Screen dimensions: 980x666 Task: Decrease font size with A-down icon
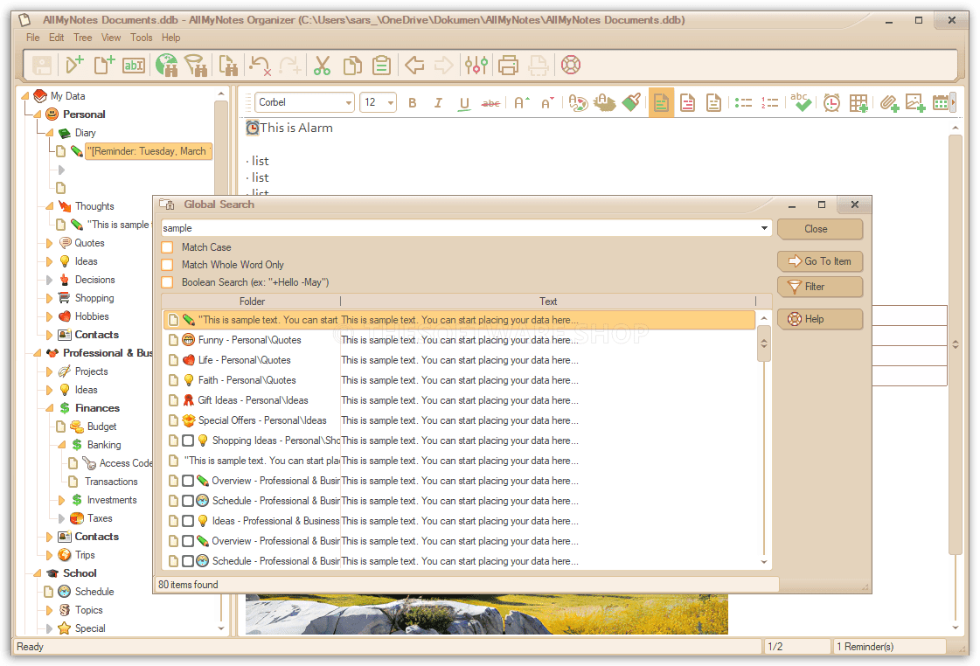(x=547, y=102)
